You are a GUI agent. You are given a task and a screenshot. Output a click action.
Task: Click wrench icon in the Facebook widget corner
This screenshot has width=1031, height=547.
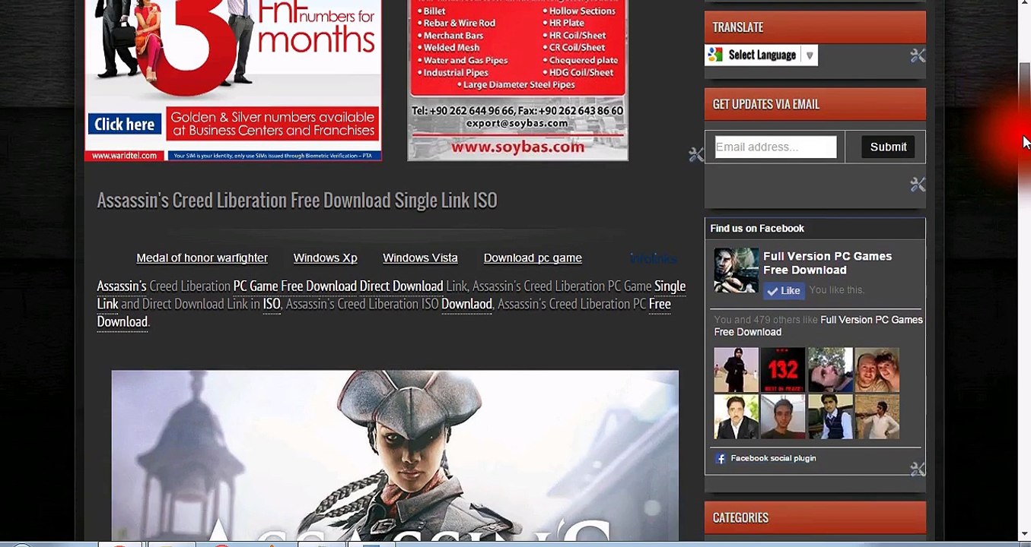(918, 469)
